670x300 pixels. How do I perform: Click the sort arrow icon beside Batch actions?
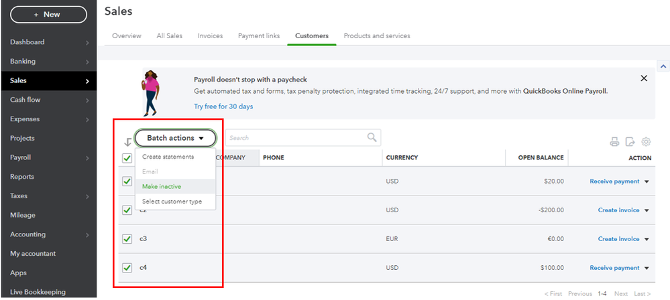click(x=128, y=142)
